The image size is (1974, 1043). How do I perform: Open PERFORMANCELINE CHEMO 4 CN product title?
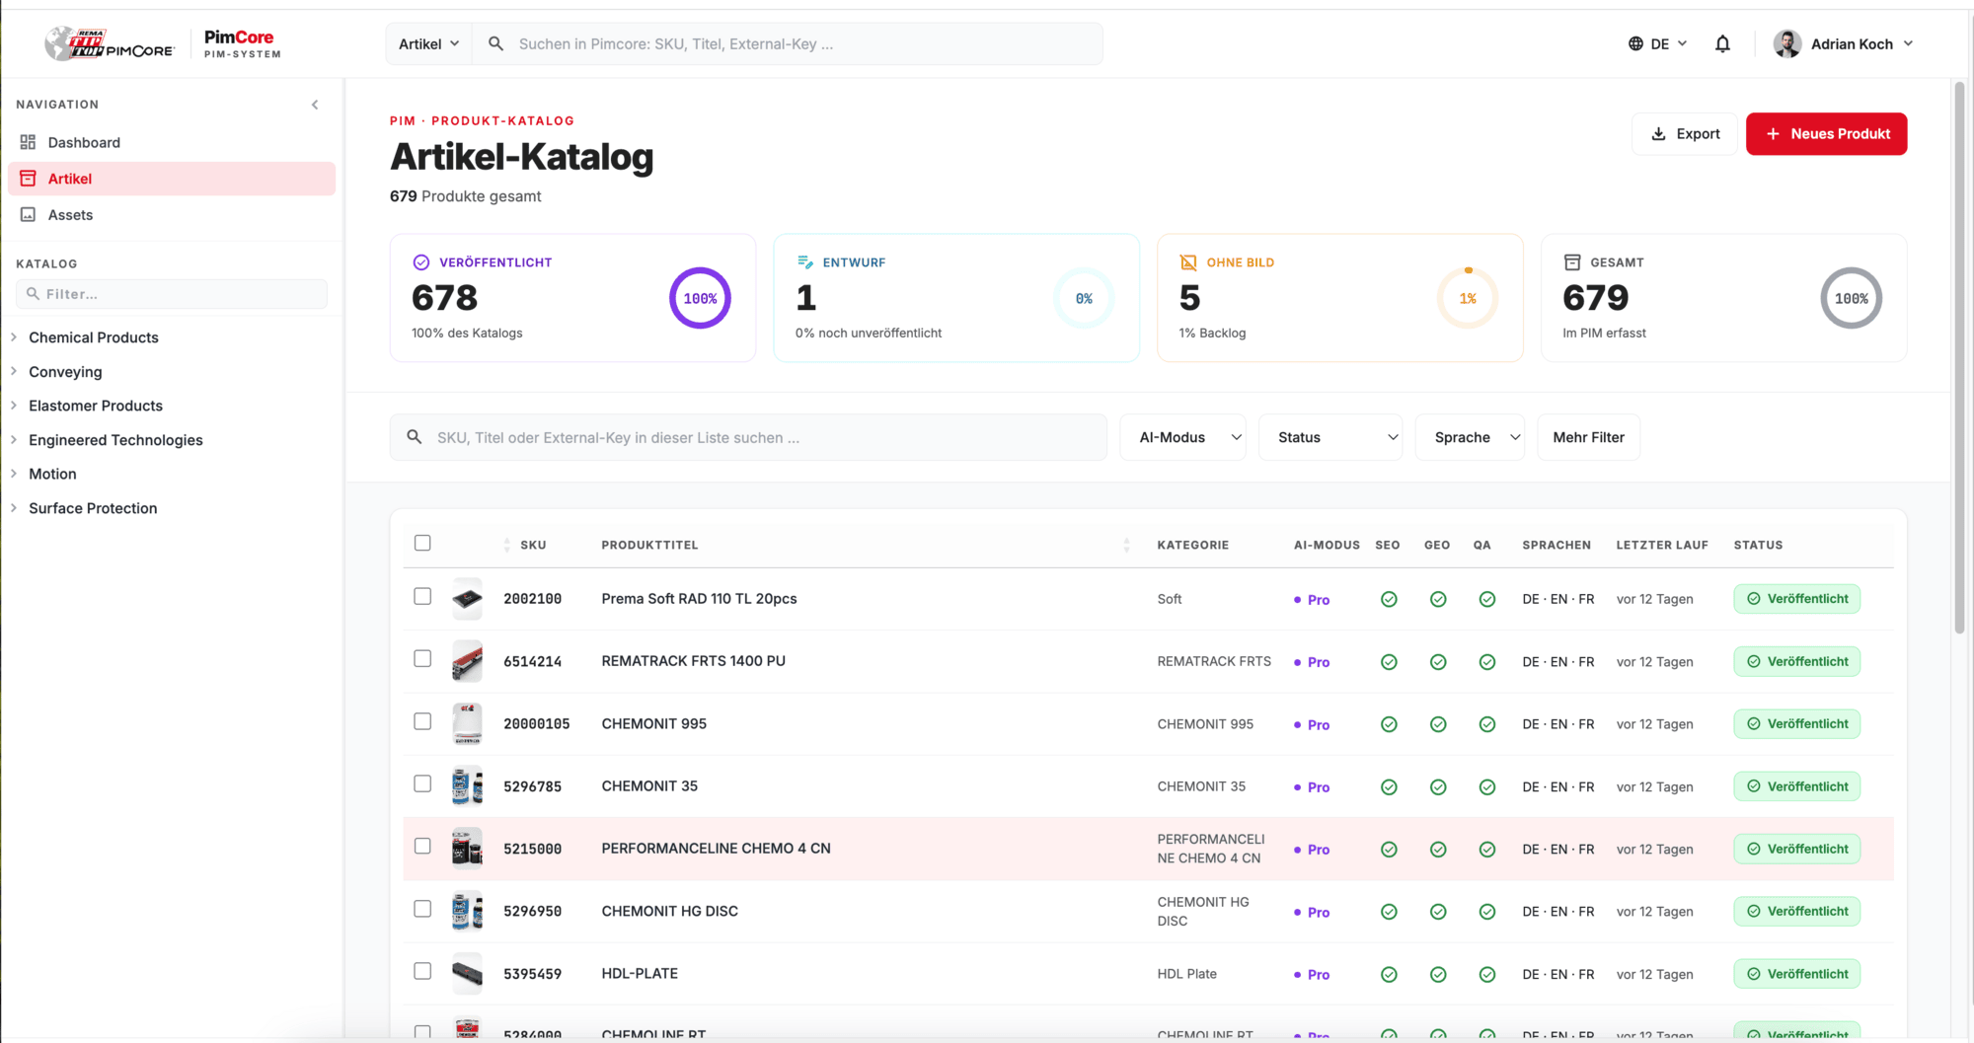pyautogui.click(x=716, y=849)
